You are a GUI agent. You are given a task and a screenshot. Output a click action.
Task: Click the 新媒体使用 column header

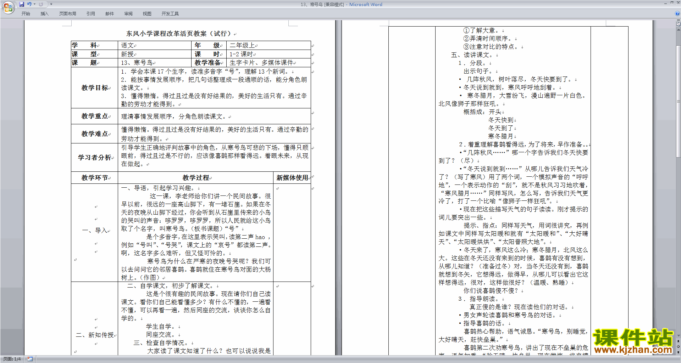tap(292, 177)
